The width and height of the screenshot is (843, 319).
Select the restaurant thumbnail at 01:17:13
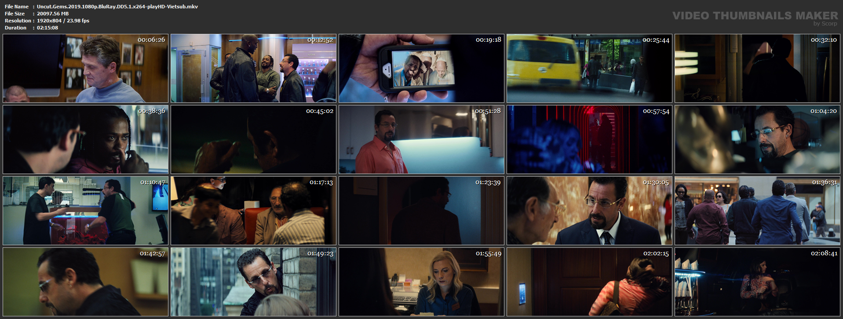(x=254, y=211)
